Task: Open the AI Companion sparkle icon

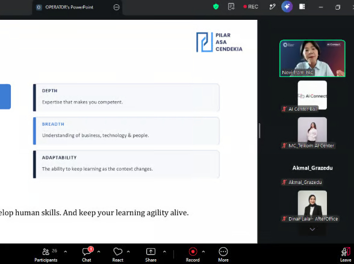Action: 287,7
